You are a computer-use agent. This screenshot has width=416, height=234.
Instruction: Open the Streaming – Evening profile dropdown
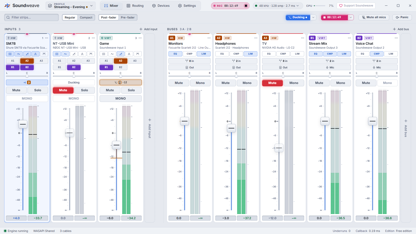click(70, 6)
